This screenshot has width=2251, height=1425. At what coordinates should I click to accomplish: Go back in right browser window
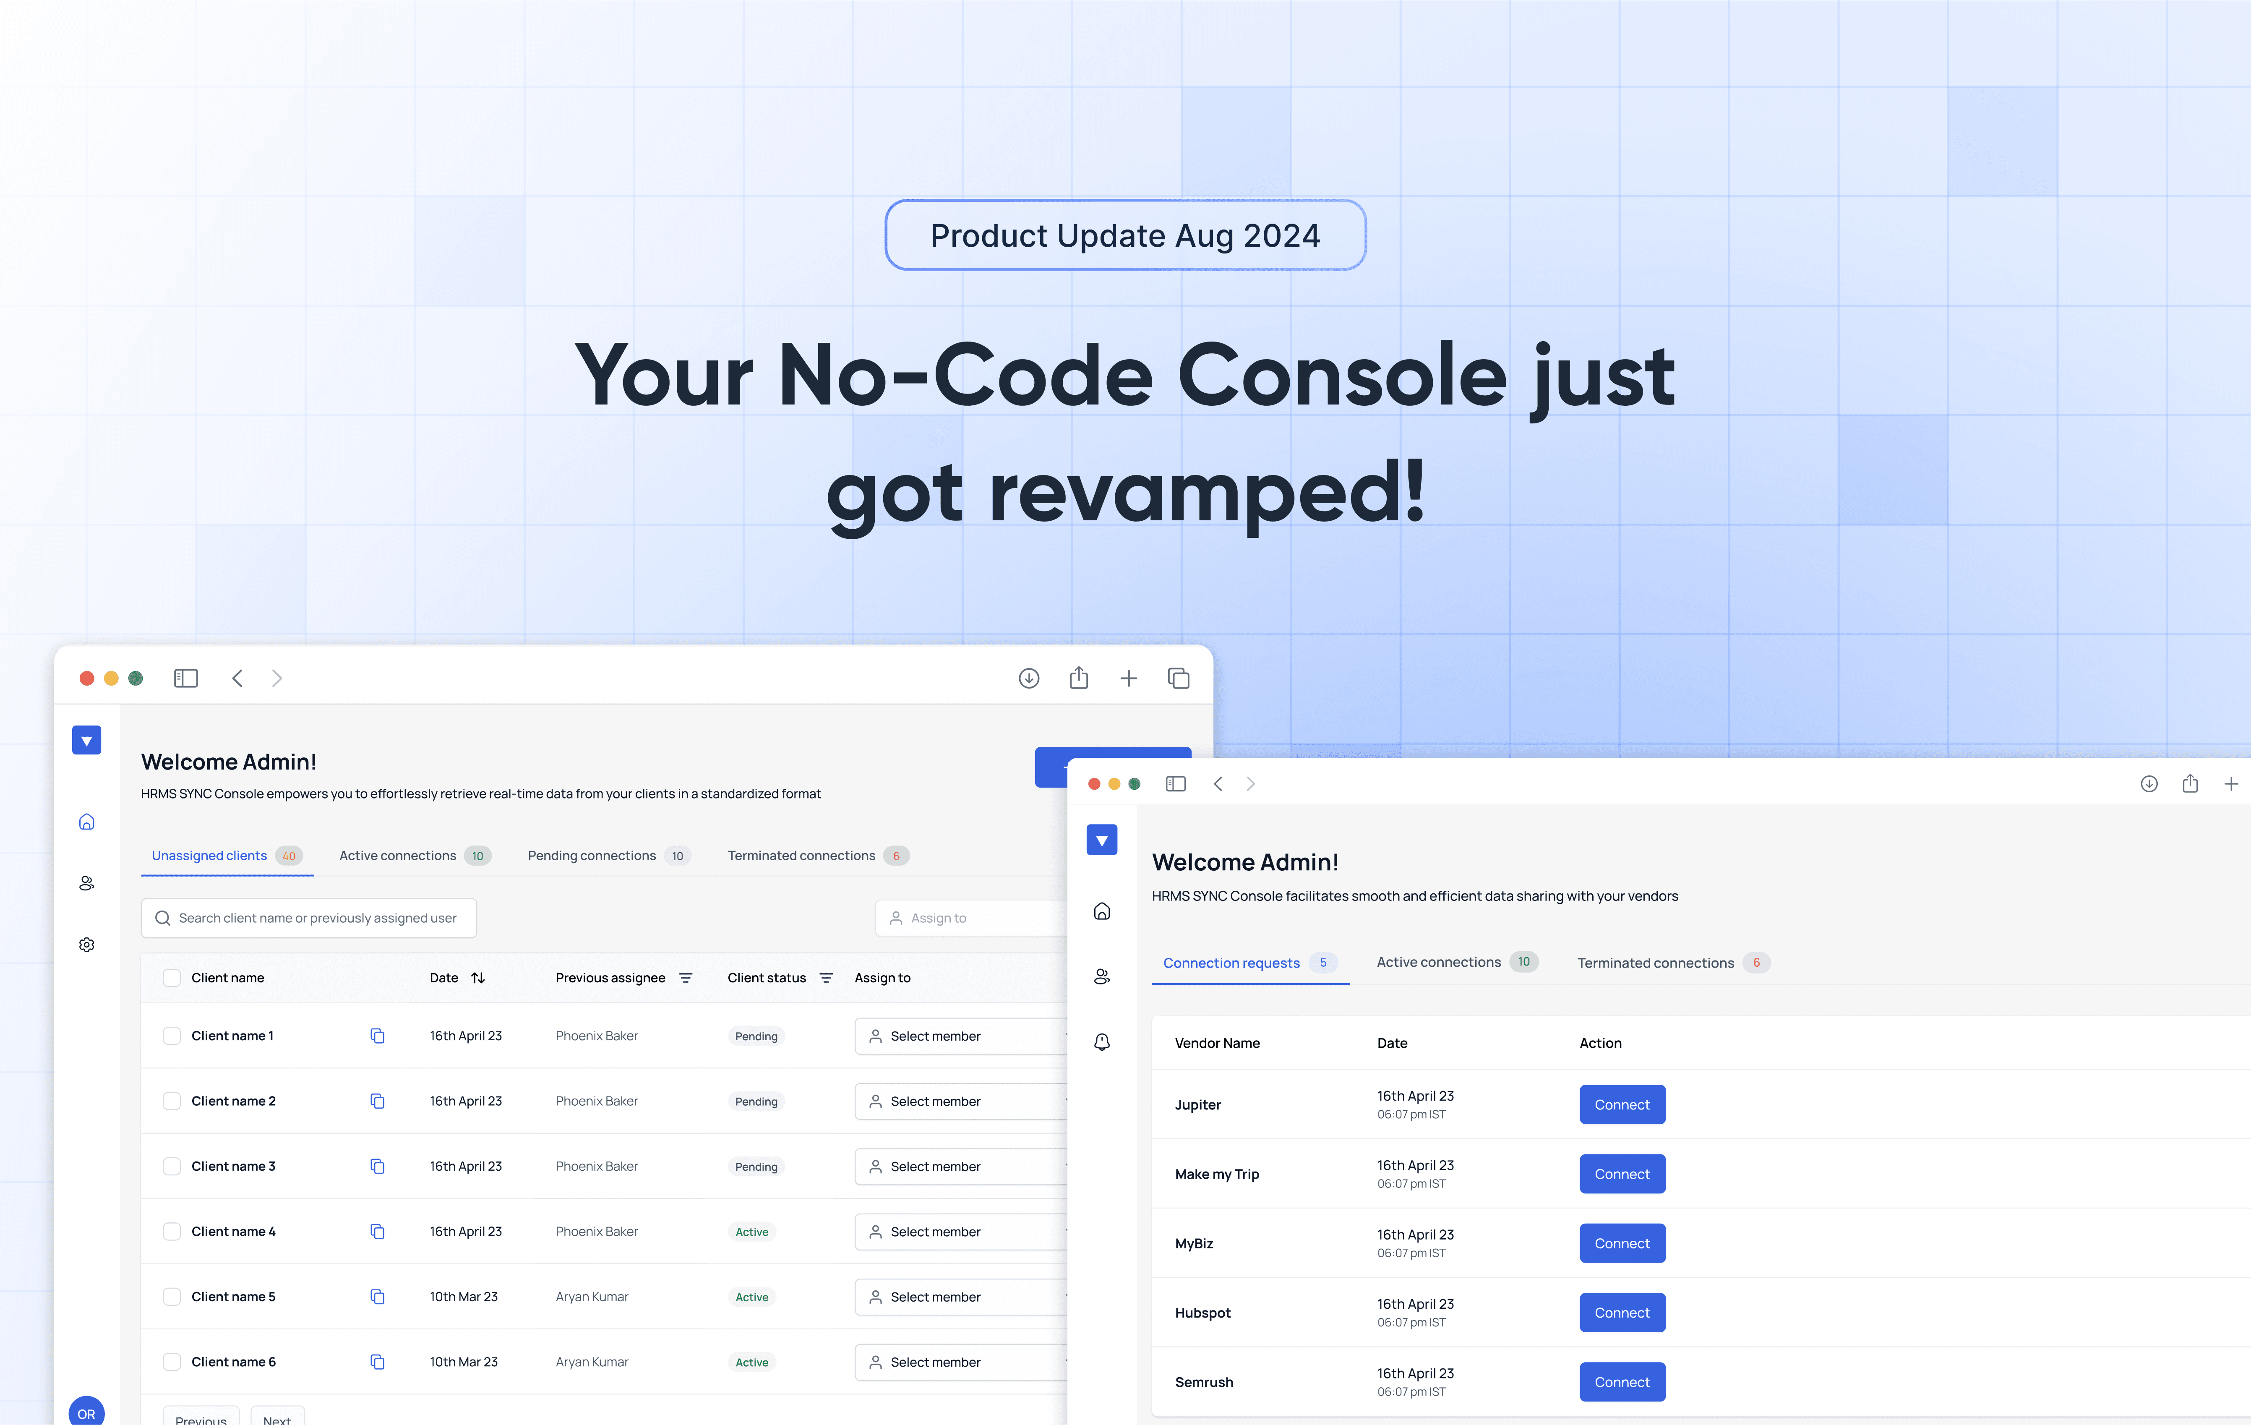pyautogui.click(x=1218, y=783)
